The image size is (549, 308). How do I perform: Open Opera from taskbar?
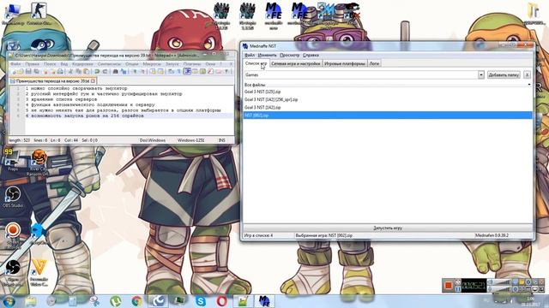click(x=221, y=301)
